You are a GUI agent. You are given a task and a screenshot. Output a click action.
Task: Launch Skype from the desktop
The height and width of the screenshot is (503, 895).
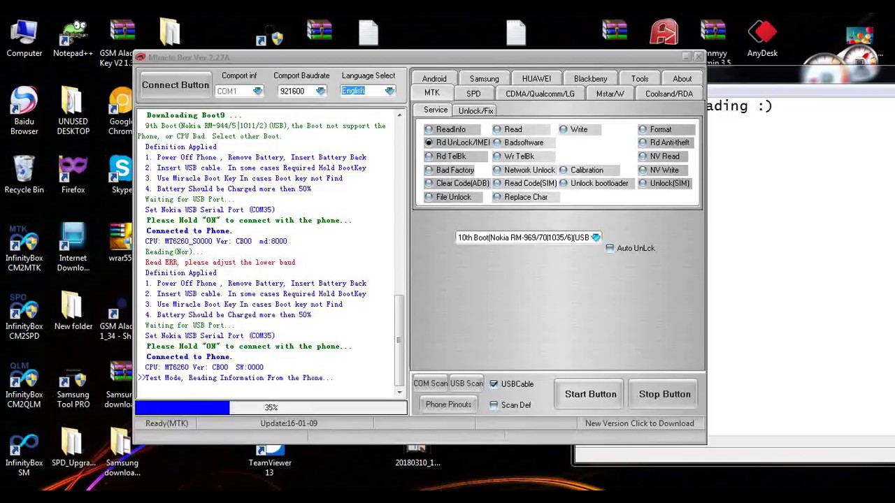[121, 175]
